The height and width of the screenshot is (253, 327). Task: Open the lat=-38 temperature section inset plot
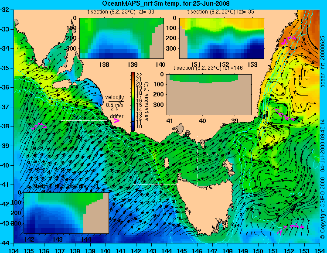(x=122, y=38)
